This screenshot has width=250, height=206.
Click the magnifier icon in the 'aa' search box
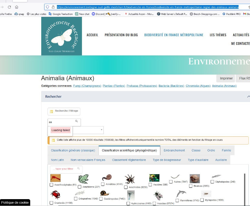point(77,121)
